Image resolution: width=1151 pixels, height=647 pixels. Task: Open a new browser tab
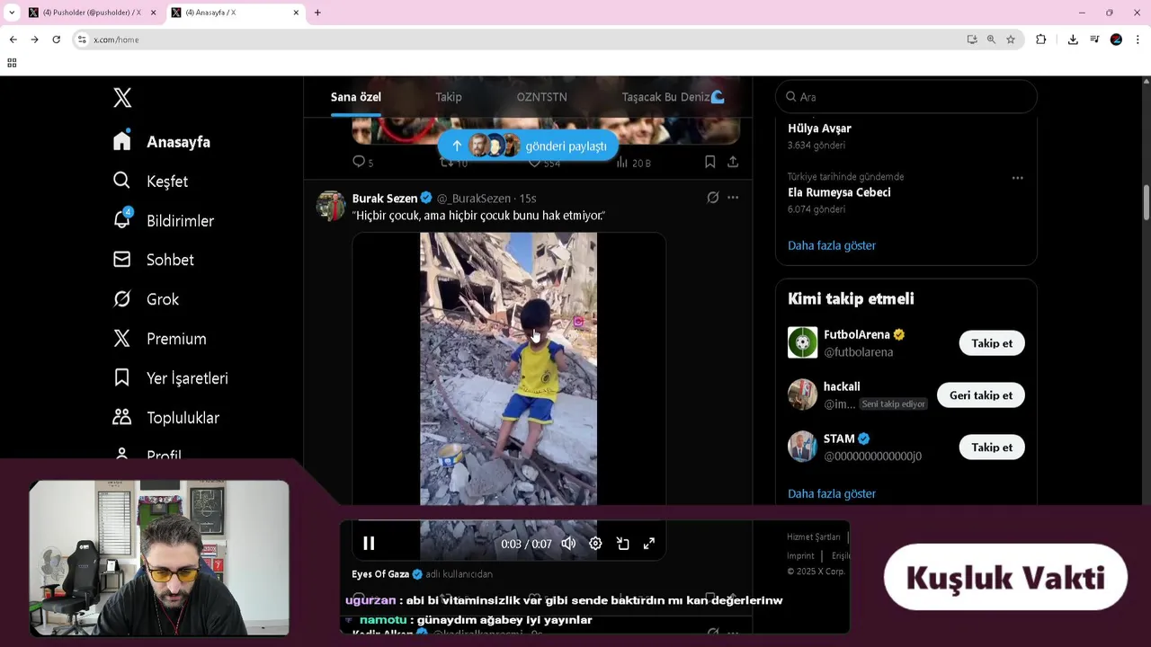tap(317, 13)
